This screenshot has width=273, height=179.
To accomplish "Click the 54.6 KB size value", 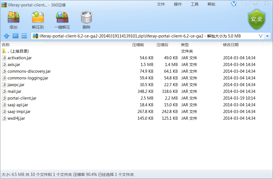I will 146,58.
